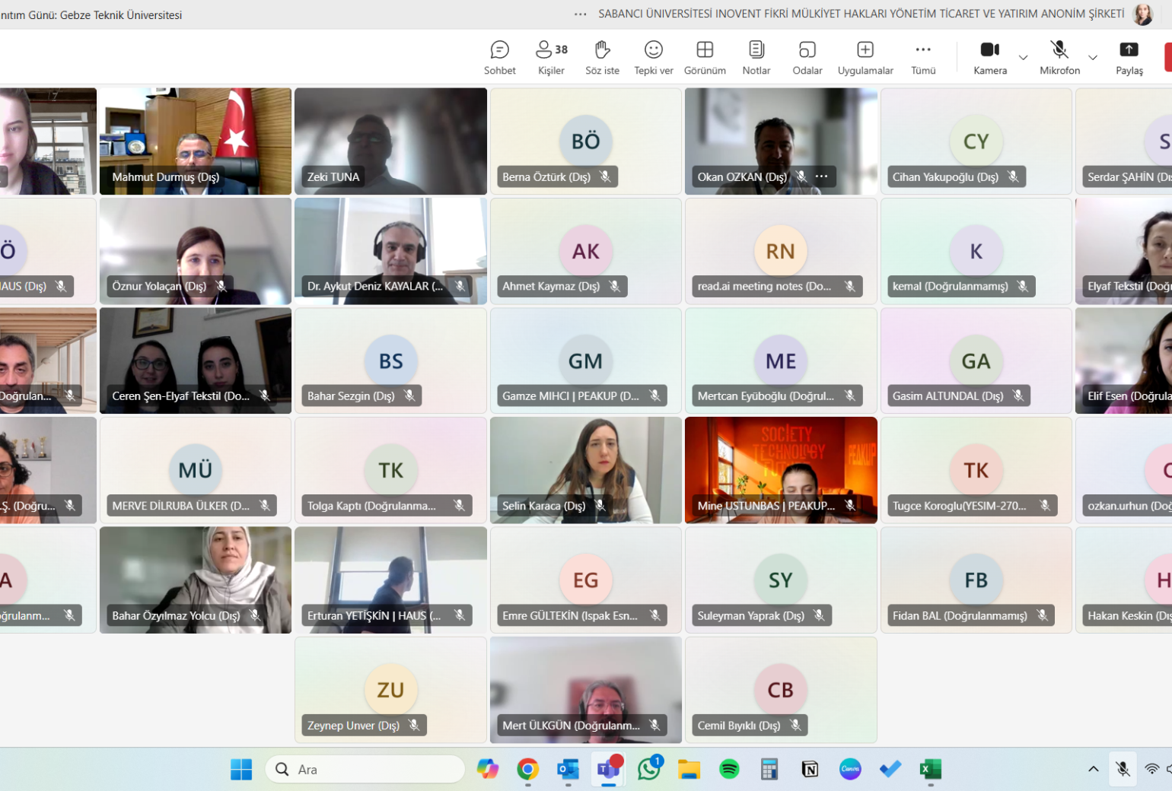The image size is (1172, 791).
Task: Open Odalar breakout rooms
Action: tap(807, 58)
